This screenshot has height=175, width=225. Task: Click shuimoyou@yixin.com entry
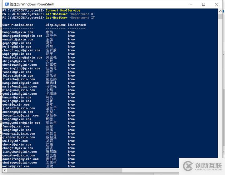coord(19,163)
